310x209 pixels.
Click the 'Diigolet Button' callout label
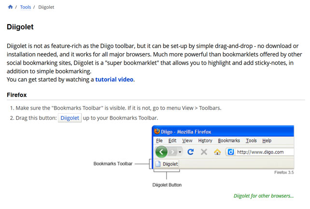[167, 185]
